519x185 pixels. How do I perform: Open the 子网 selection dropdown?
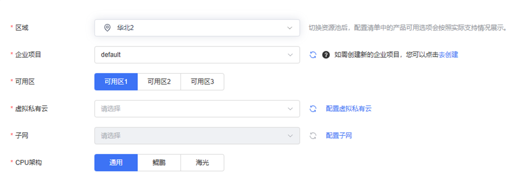coord(197,136)
